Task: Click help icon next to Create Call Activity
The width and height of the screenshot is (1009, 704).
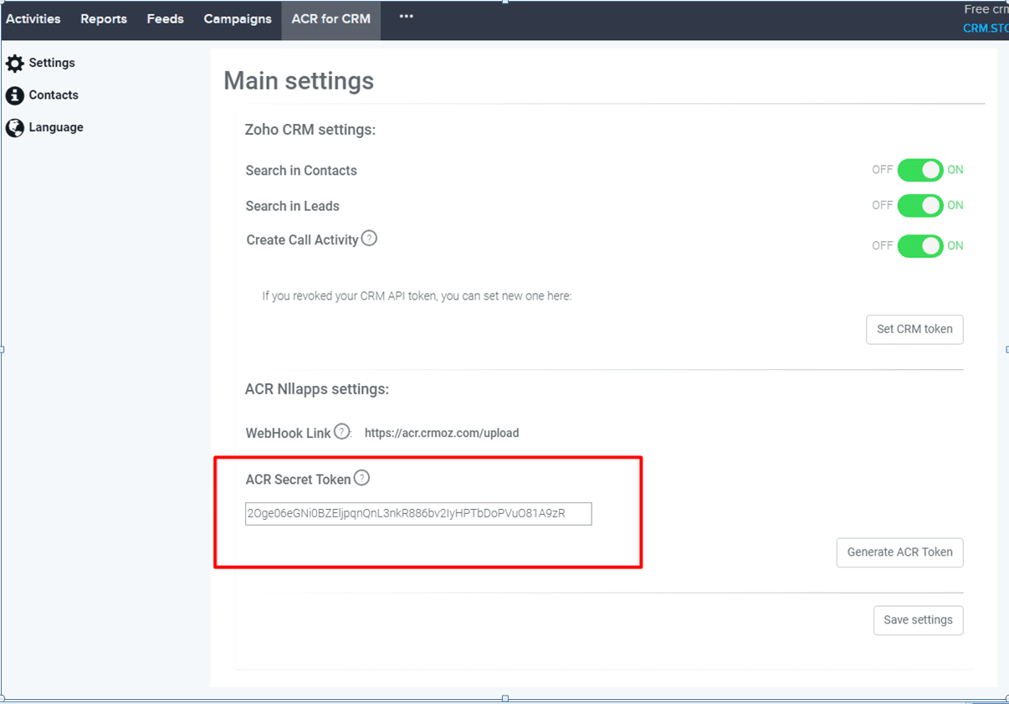Action: coord(369,239)
